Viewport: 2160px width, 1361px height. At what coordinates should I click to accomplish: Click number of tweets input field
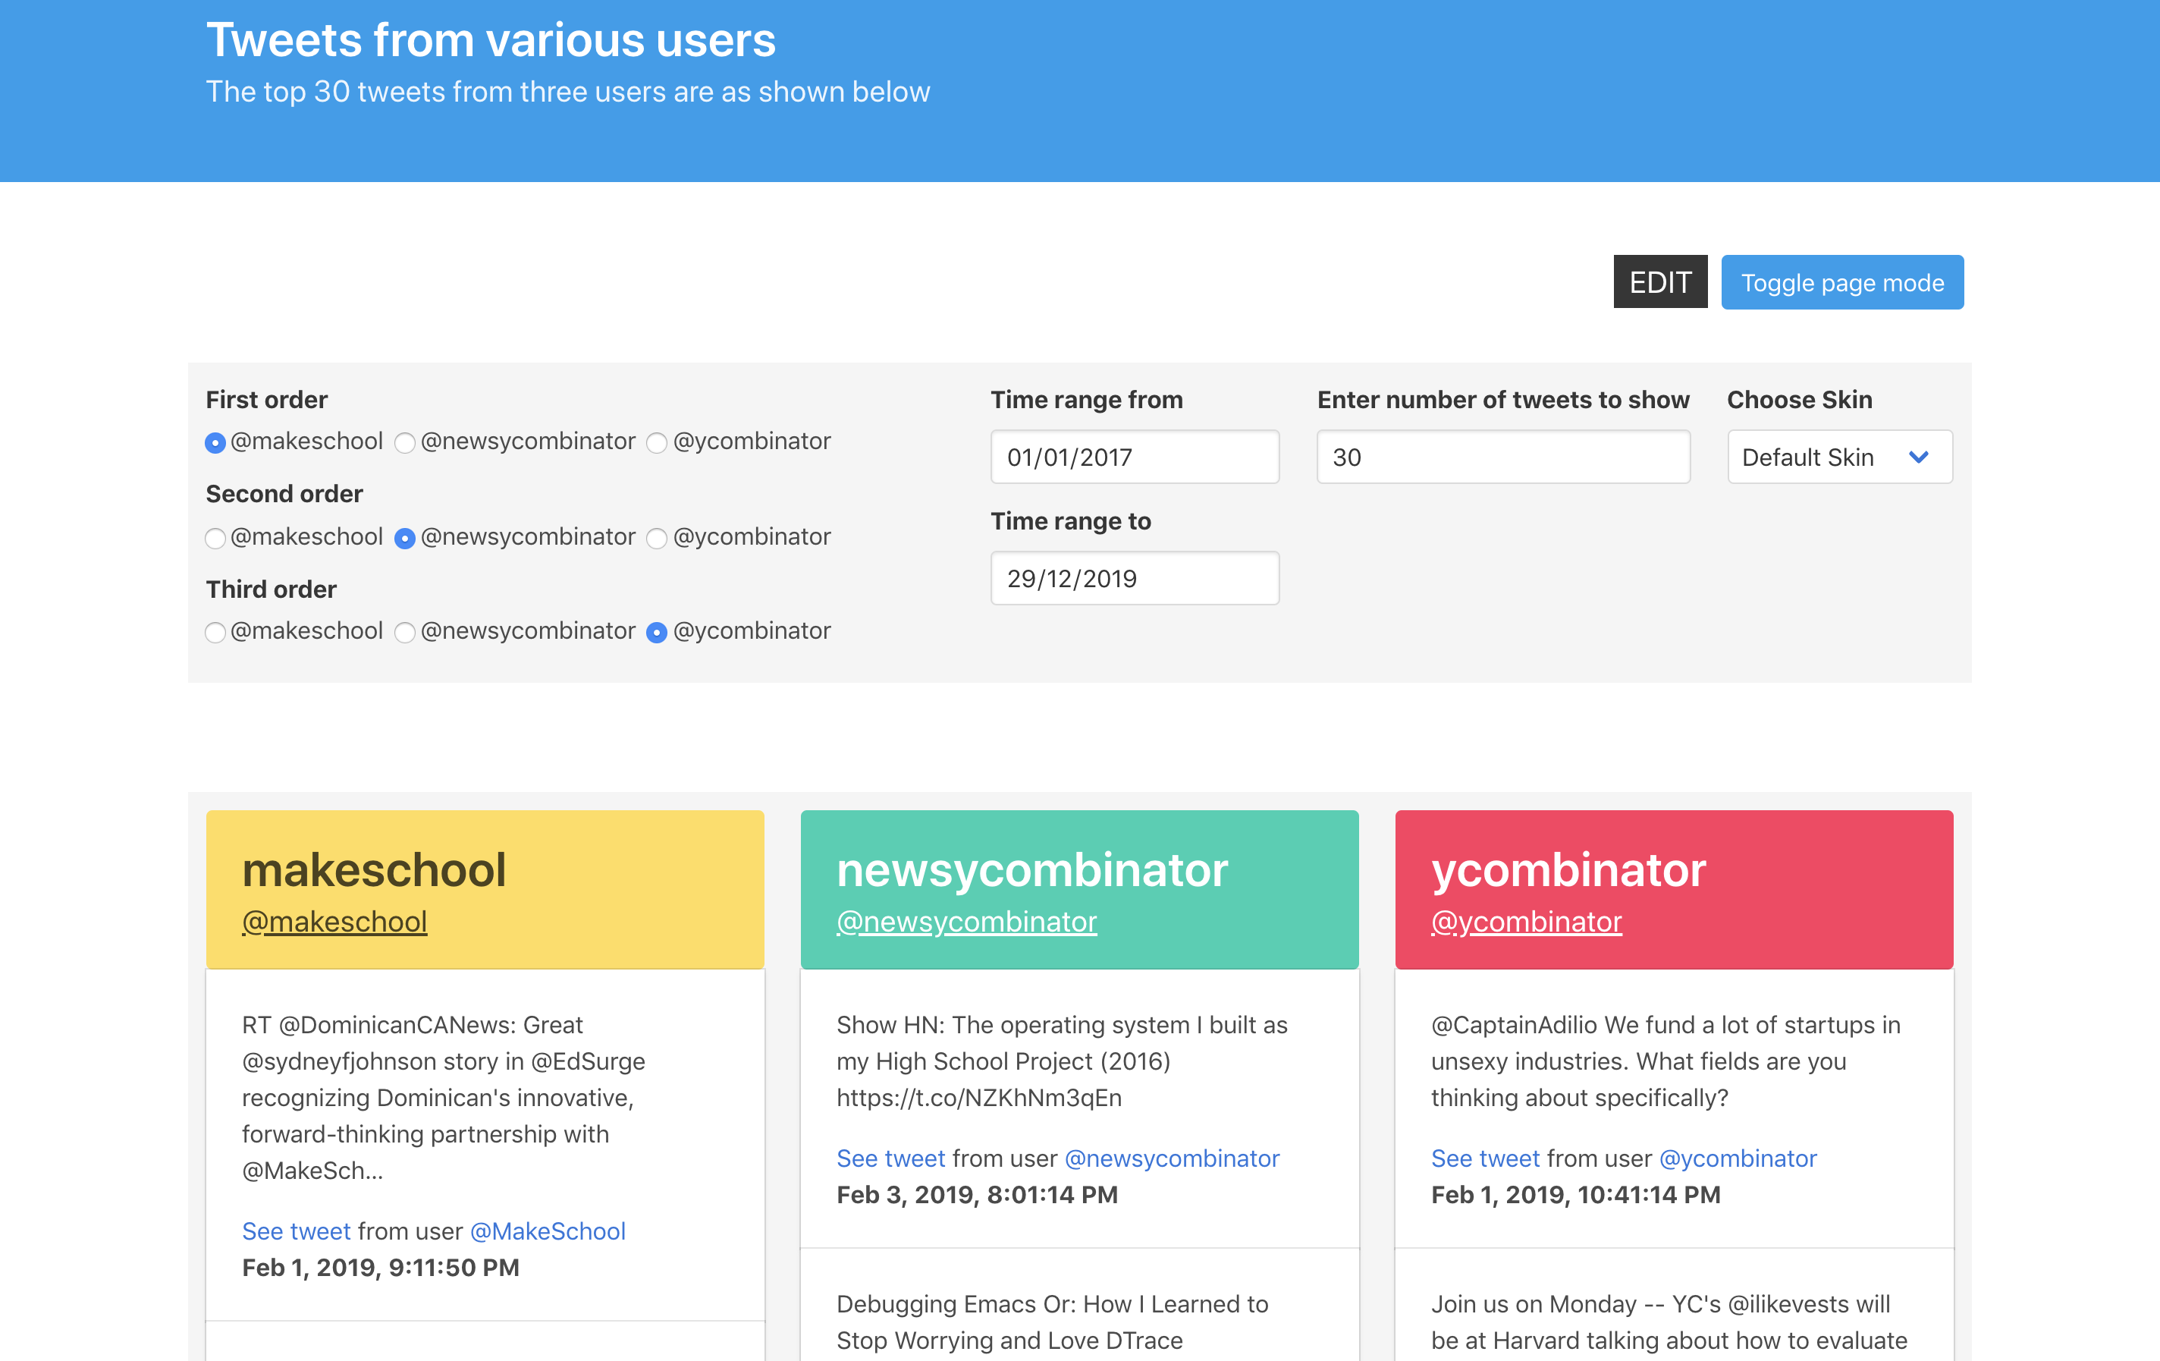(1502, 457)
